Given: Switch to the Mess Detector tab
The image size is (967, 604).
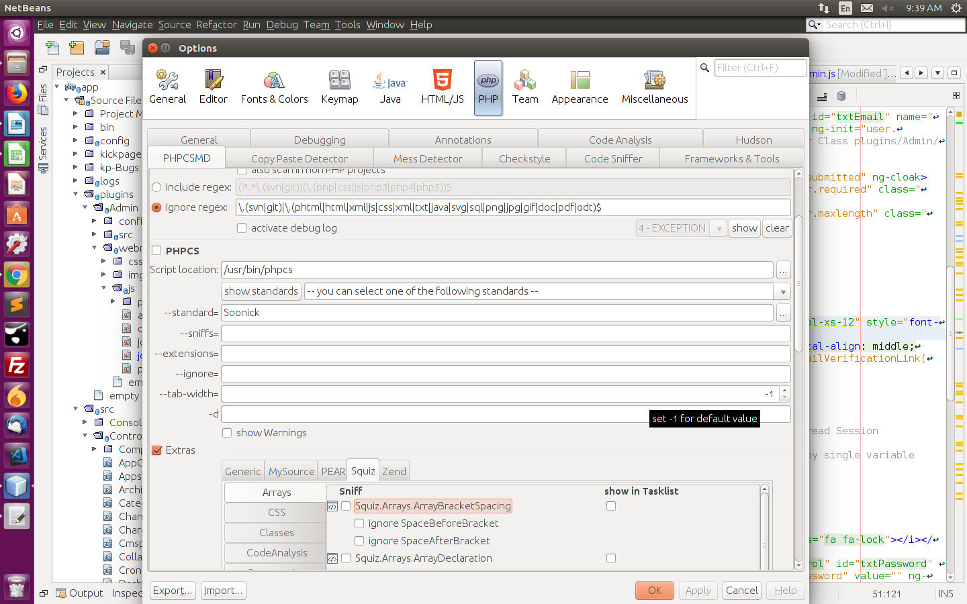Looking at the screenshot, I should 428,158.
